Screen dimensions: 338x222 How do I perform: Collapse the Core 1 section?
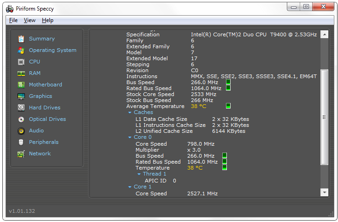(x=130, y=187)
